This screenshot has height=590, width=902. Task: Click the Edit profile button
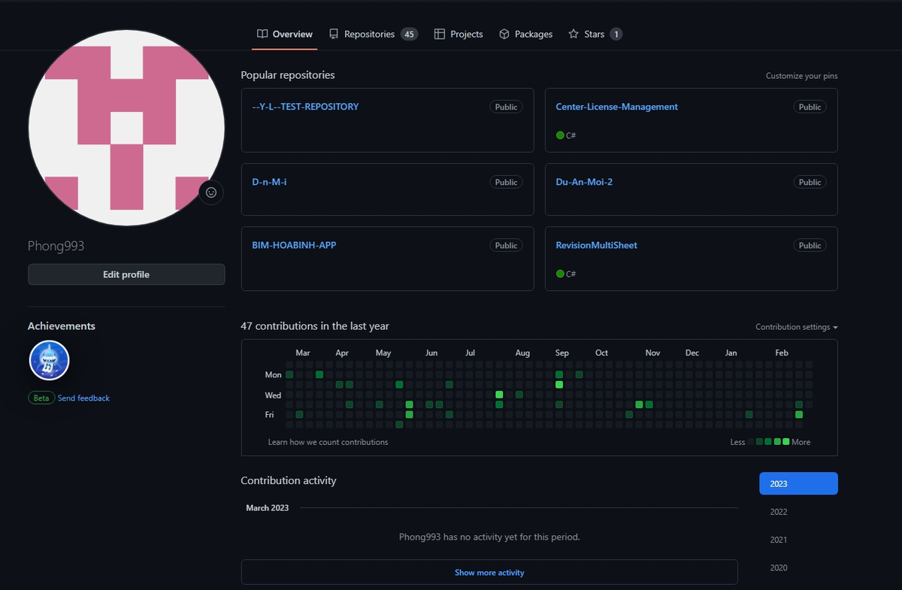pos(126,274)
